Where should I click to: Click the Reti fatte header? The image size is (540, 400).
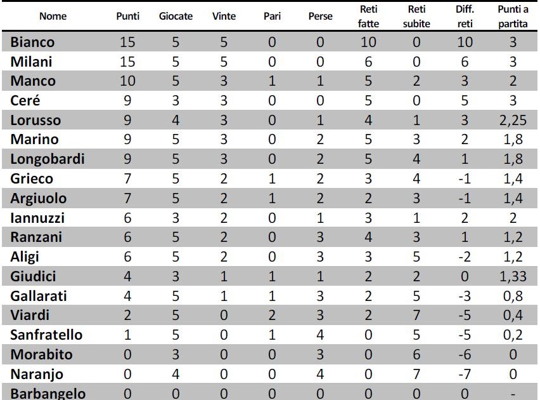[x=368, y=17]
